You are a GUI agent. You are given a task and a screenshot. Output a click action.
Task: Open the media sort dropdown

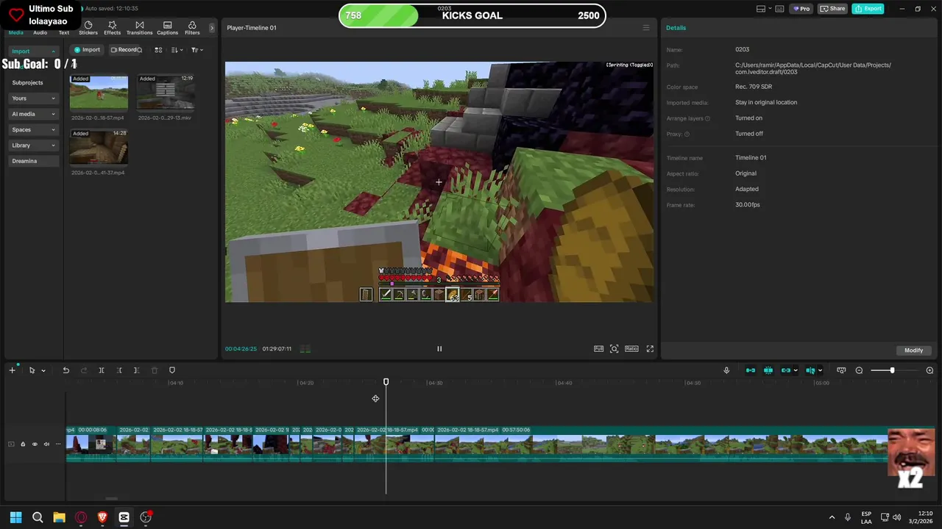177,50
